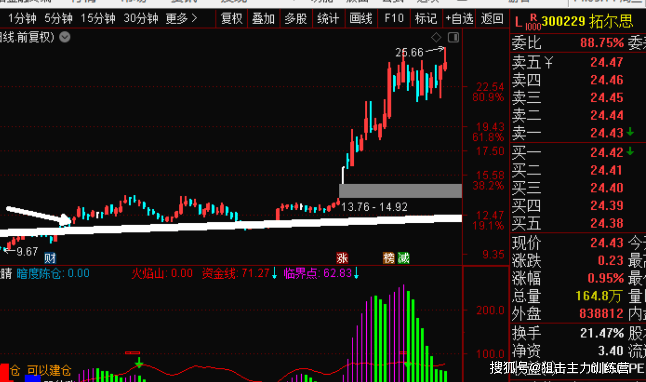Select the 15分钟 chart period
Viewport: 646px width, 382px height.
[98, 18]
